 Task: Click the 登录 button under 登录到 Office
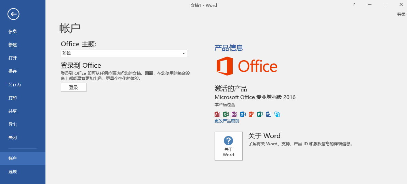click(x=73, y=87)
